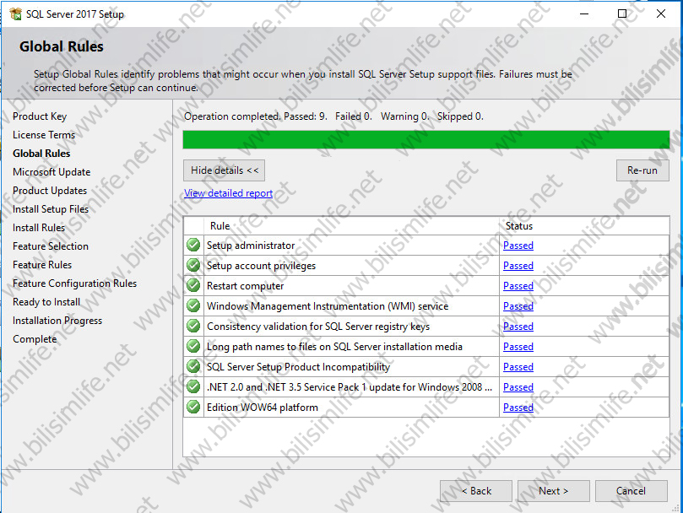This screenshot has height=513, width=683.
Task: Maximize the SQL Server 2017 Setup window
Action: click(x=622, y=13)
